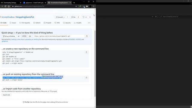Click the 'git init' command line
This screenshot has width=192, height=108.
6,55
